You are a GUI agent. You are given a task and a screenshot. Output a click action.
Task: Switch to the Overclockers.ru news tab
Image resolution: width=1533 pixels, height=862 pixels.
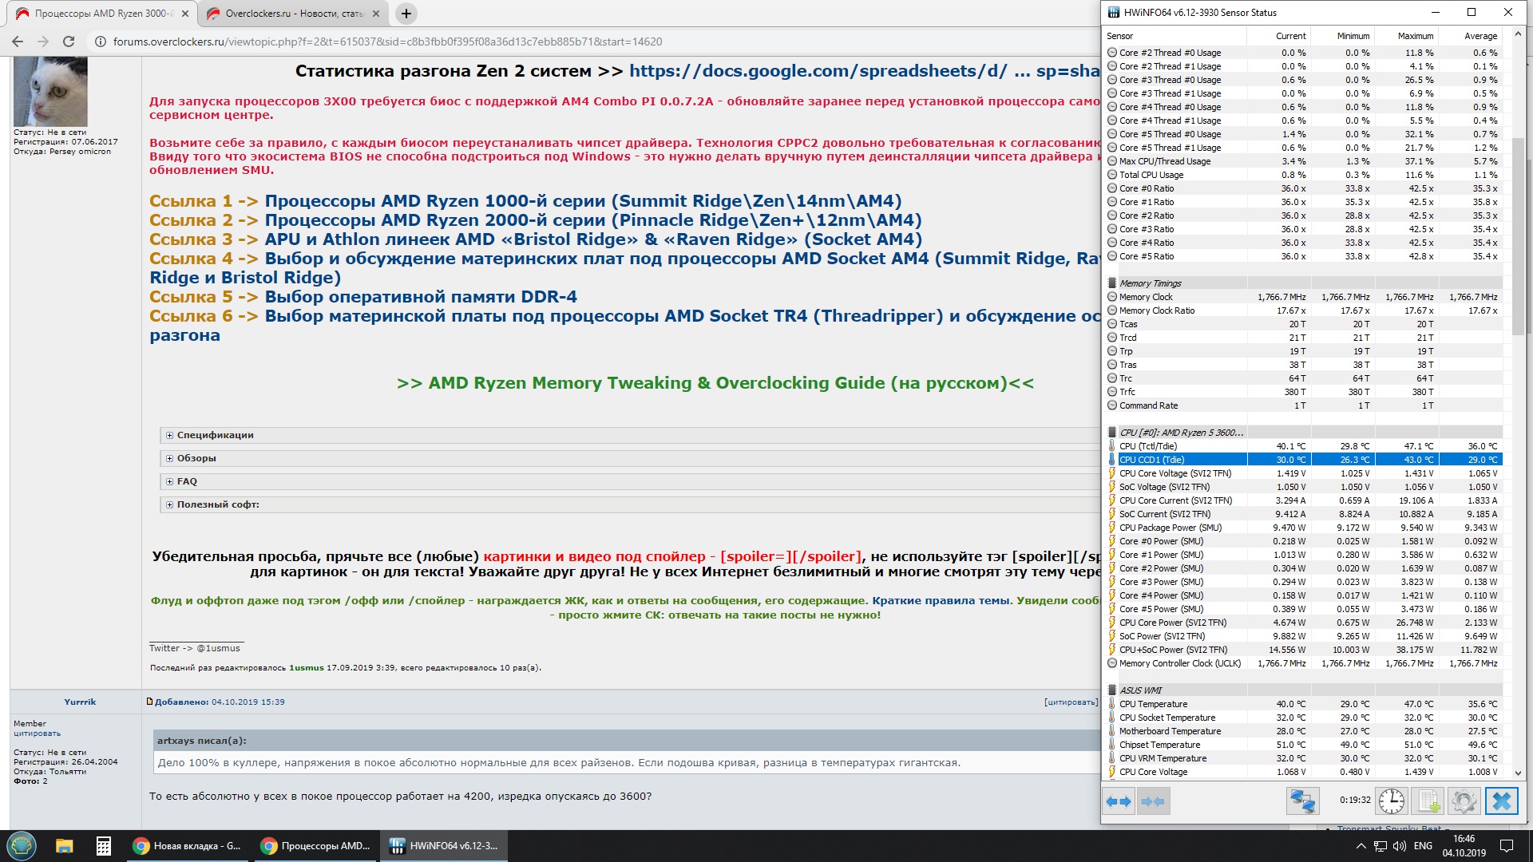coord(293,14)
